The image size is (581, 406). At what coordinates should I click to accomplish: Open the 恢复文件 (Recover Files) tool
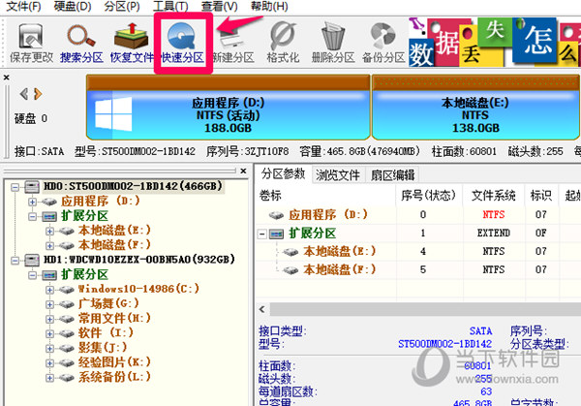pyautogui.click(x=132, y=41)
